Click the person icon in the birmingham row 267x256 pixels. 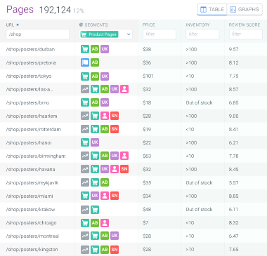pyautogui.click(x=124, y=156)
